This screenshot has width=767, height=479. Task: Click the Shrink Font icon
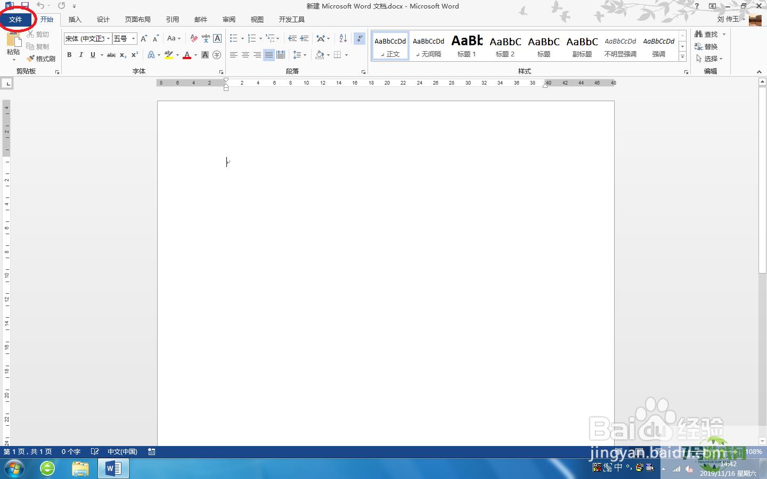click(x=156, y=38)
